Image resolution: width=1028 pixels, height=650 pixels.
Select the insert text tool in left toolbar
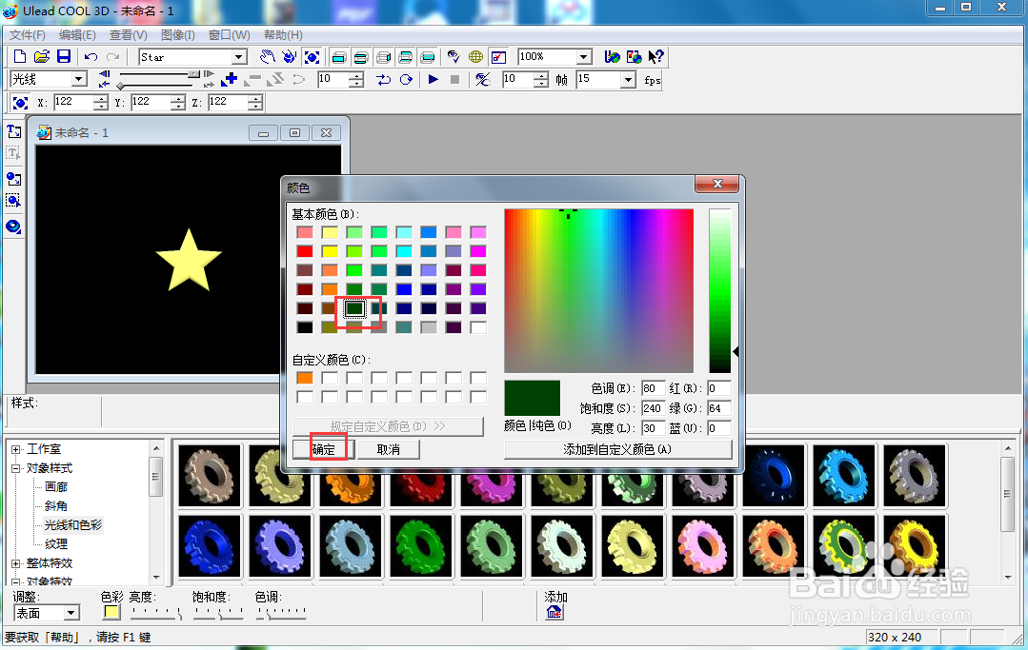[x=13, y=131]
